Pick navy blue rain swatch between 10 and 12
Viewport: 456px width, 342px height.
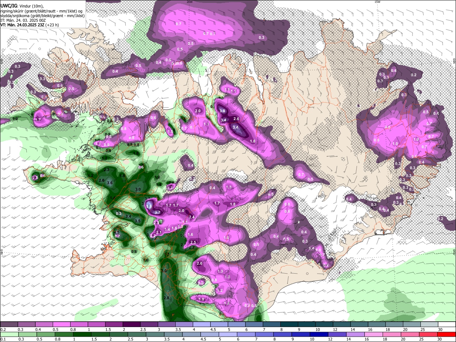point(318,334)
